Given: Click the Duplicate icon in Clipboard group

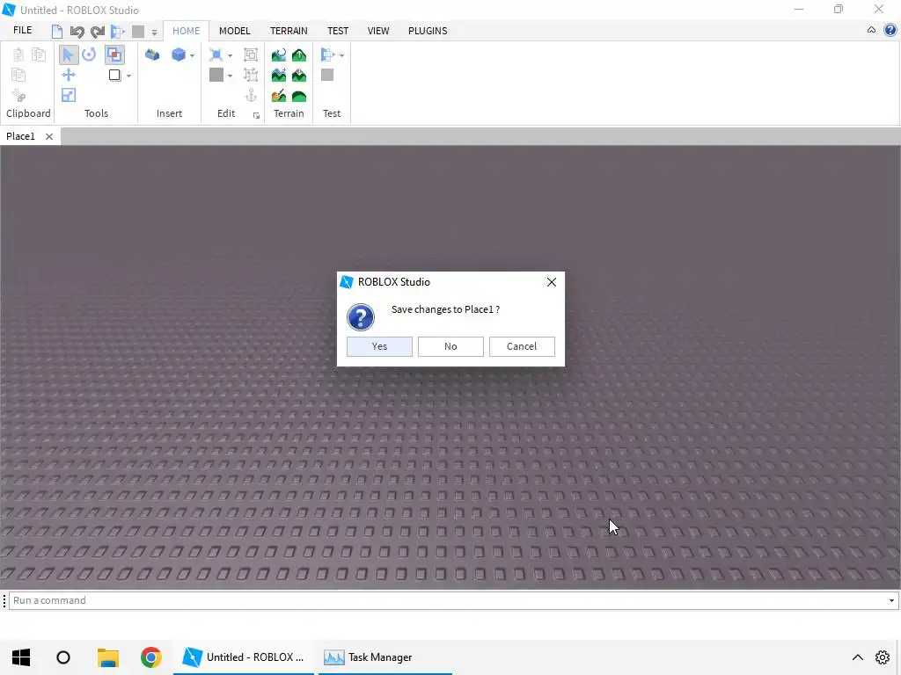Looking at the screenshot, I should tap(18, 75).
